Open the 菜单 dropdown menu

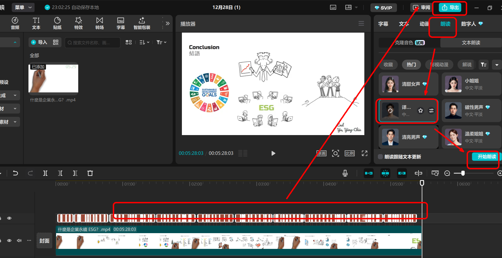tap(23, 7)
